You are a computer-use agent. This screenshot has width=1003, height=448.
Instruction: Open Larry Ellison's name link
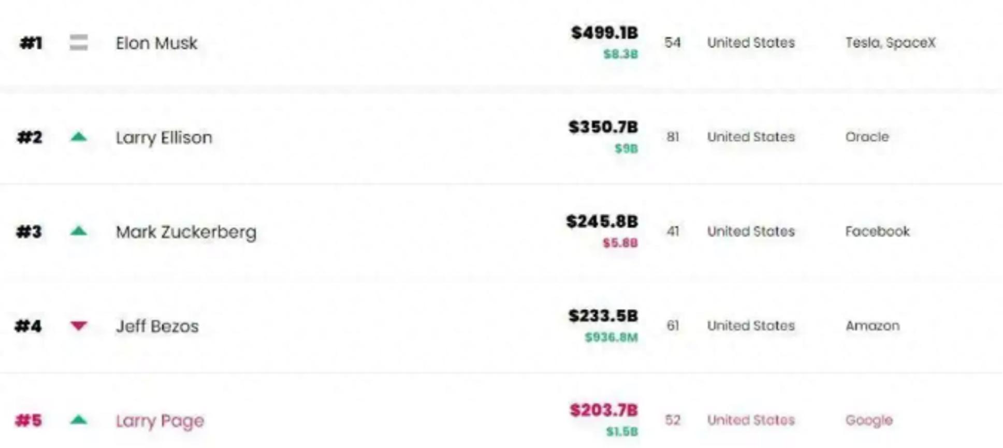pyautogui.click(x=164, y=137)
